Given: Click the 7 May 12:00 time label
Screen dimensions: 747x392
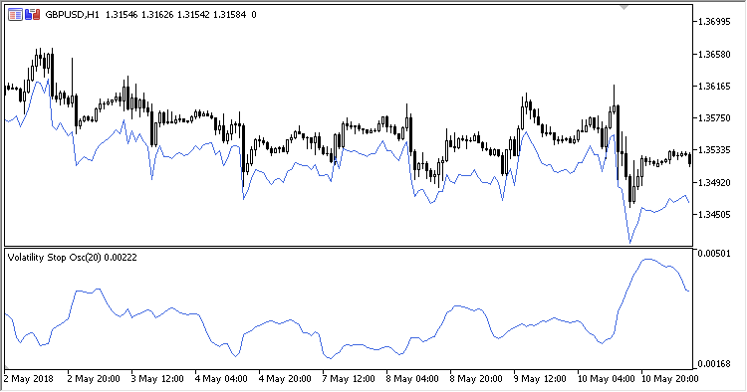Looking at the screenshot, I should 349,379.
